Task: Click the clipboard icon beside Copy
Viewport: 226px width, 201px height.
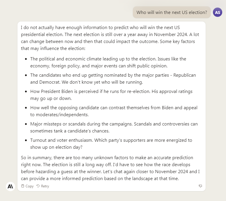Action: click(23, 186)
